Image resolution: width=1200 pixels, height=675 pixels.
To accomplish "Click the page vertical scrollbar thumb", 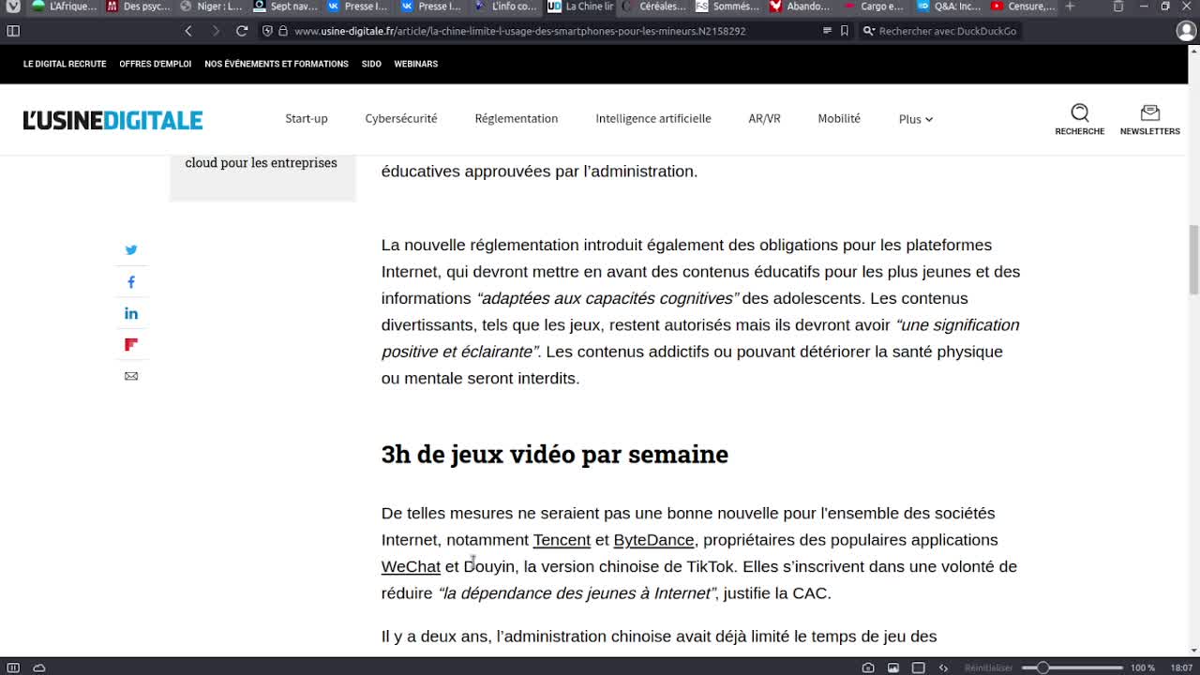I will coord(1193,260).
